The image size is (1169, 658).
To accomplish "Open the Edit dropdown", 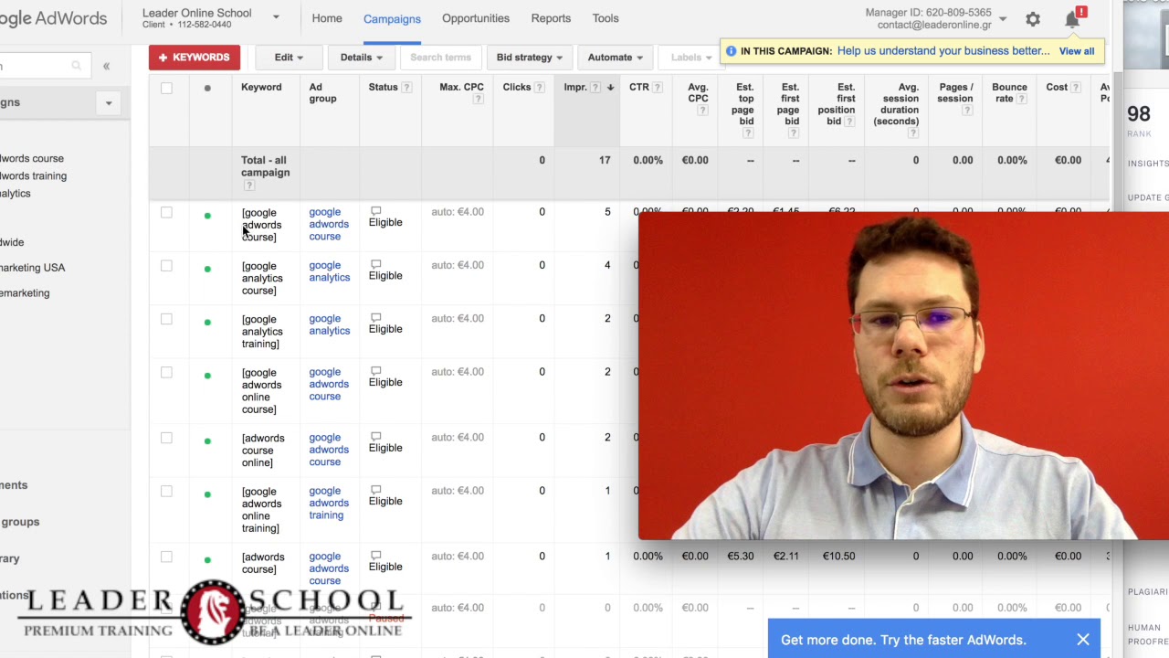I will coord(288,57).
